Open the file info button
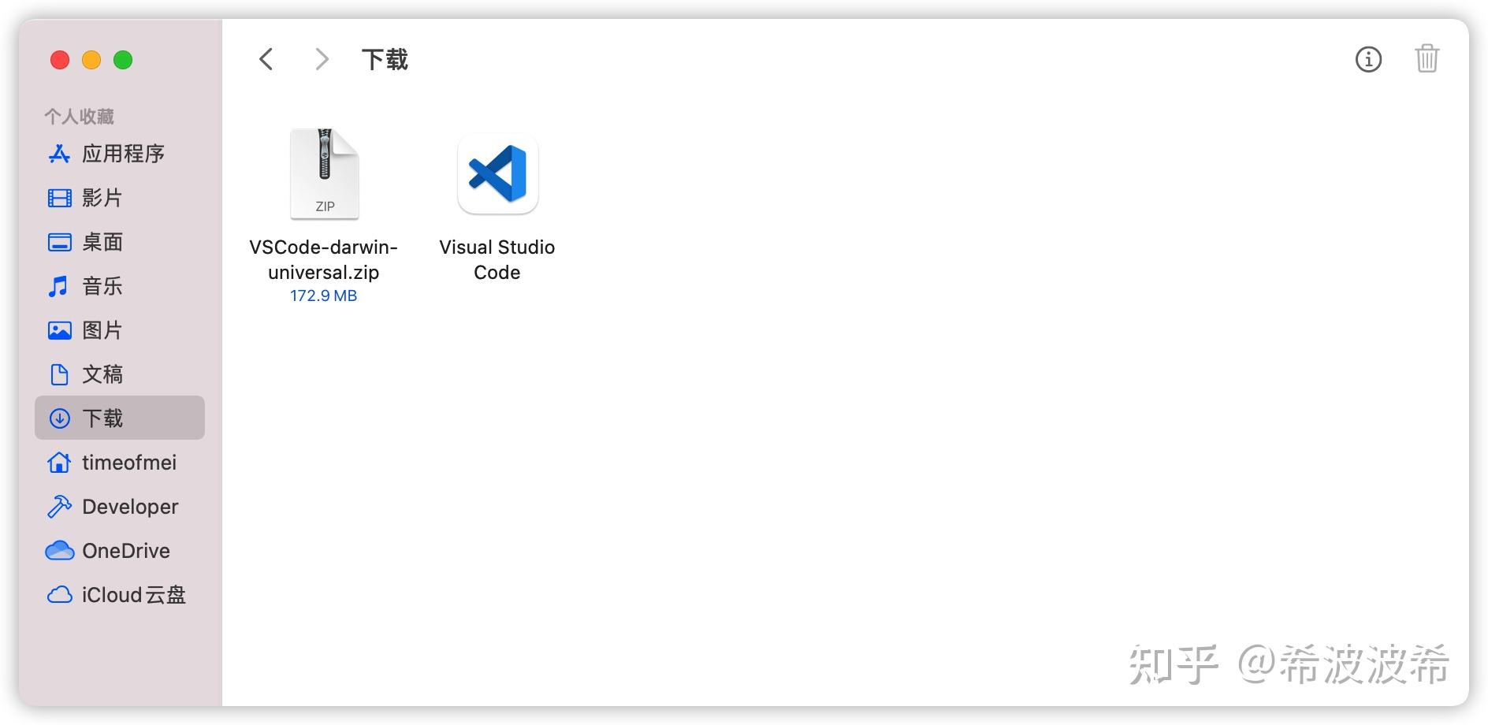Image resolution: width=1488 pixels, height=725 pixels. 1369,59
